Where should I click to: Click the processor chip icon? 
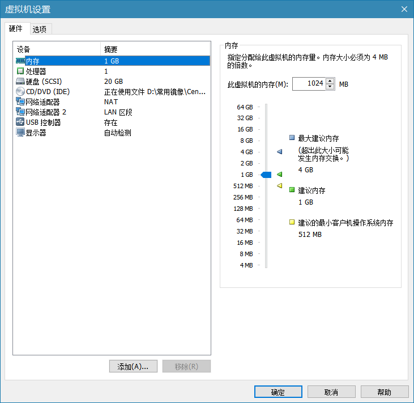pyautogui.click(x=20, y=71)
